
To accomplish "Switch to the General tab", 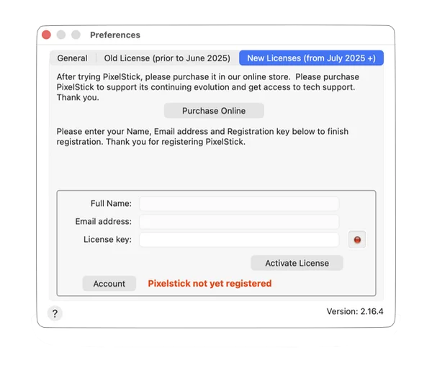I will pos(72,58).
